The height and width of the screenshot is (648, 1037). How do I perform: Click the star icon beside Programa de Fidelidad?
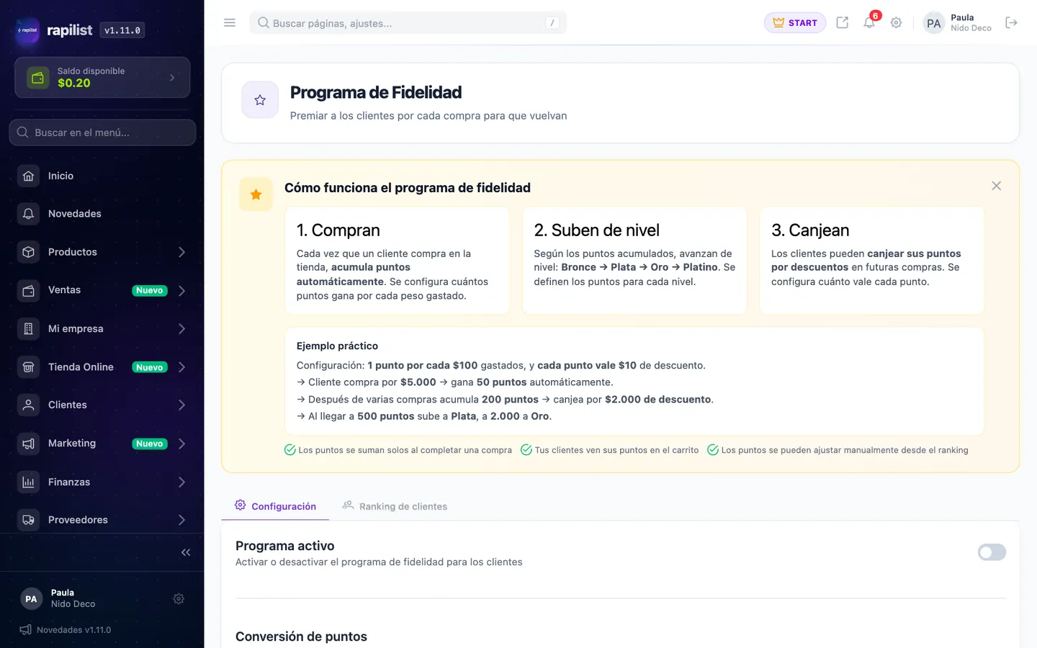click(x=260, y=100)
